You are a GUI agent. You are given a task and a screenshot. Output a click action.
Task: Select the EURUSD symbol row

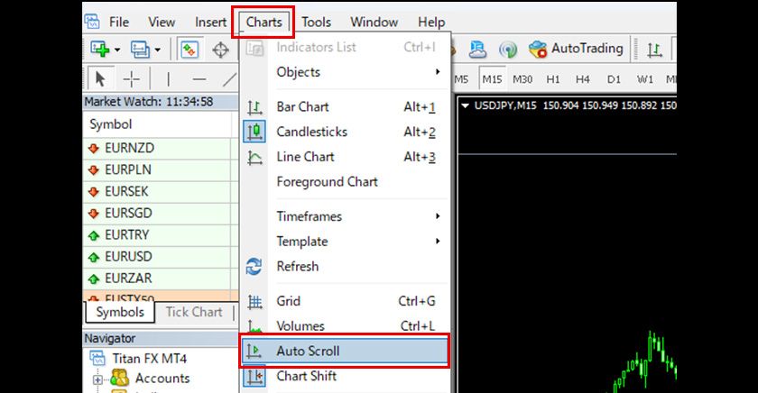coord(127,256)
